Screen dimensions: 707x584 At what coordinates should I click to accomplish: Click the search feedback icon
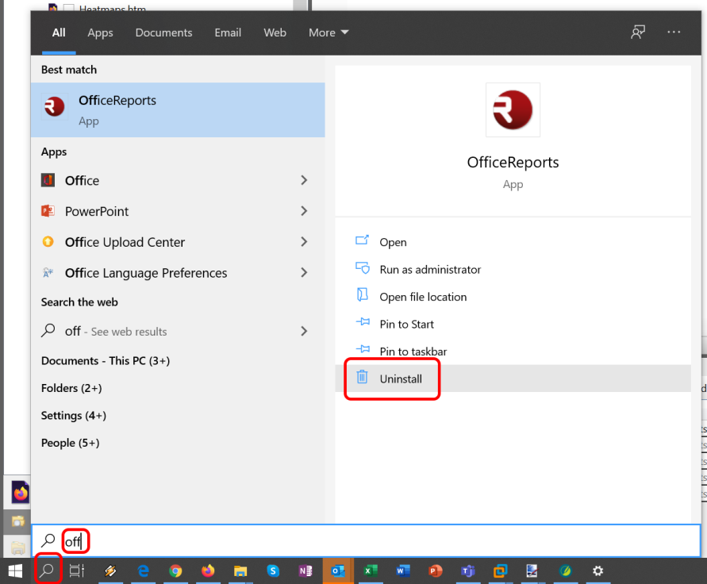coord(637,33)
